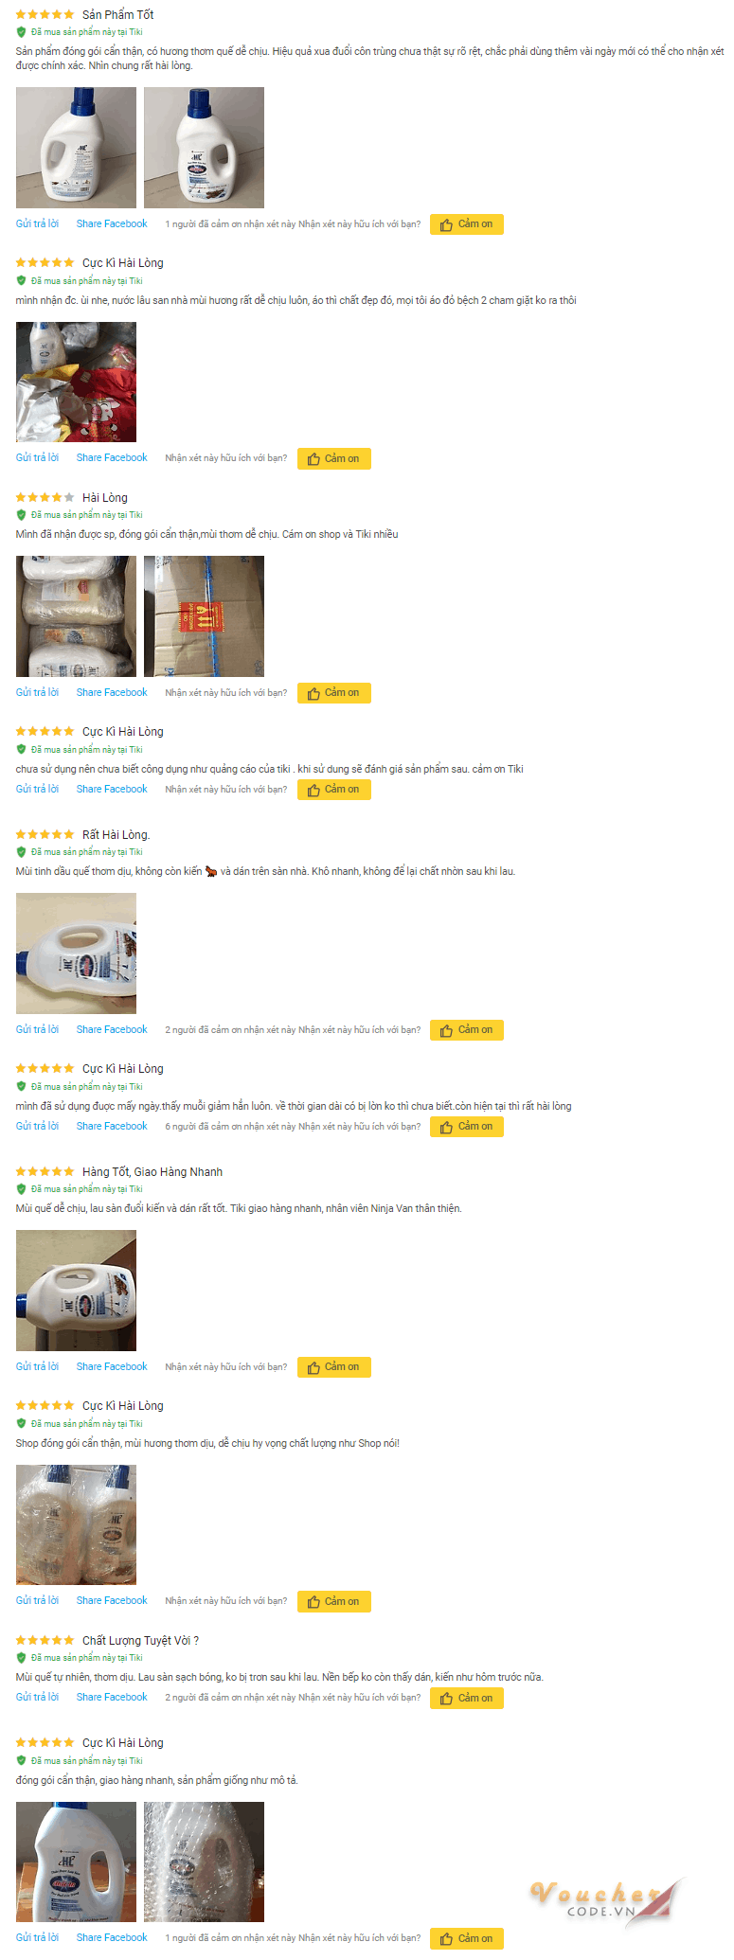Click thumbs-up icon under the last review
Screen dimensions: 734x1960
point(446,1939)
